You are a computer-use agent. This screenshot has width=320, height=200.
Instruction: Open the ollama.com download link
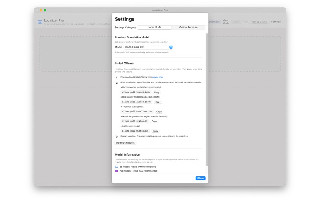click(158, 77)
